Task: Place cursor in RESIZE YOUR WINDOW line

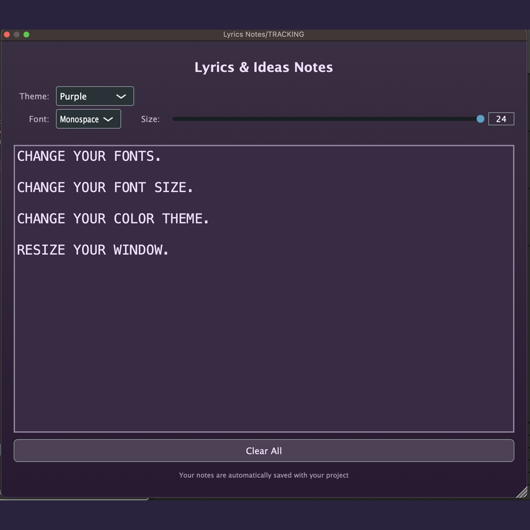Action: (93, 250)
